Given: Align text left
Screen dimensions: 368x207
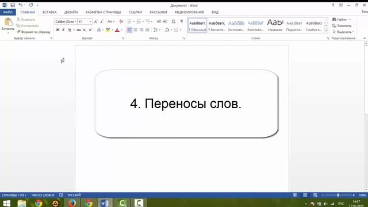Looking at the screenshot, I should point(129,30).
